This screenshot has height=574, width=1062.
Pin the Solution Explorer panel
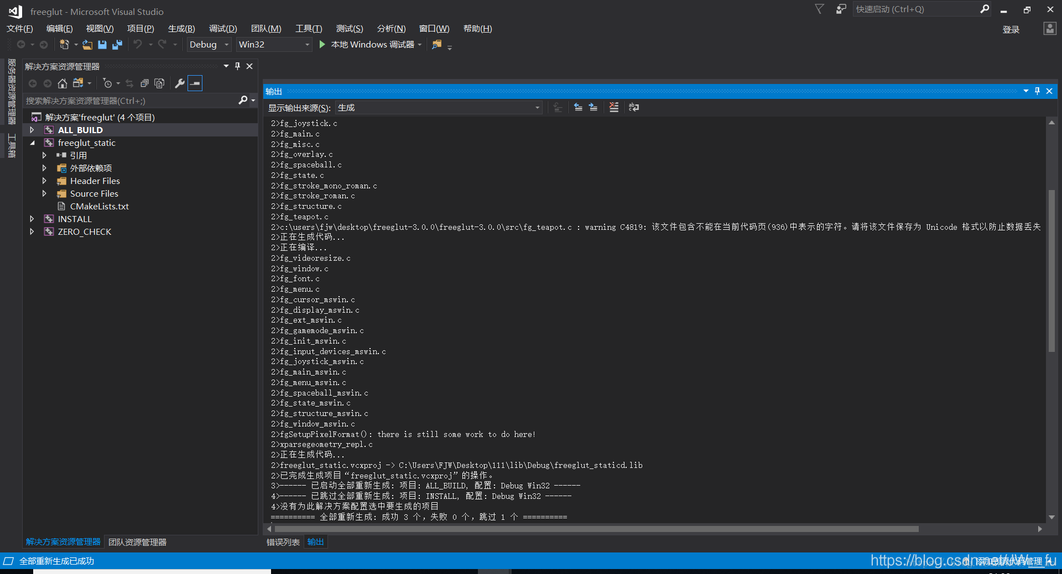(x=238, y=66)
